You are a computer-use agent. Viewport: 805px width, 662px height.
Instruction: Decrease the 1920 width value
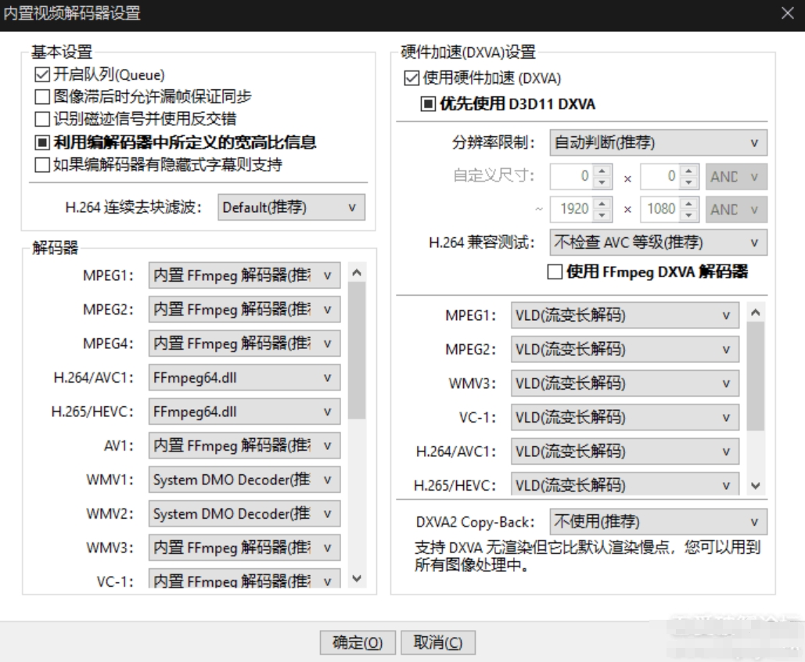click(602, 216)
